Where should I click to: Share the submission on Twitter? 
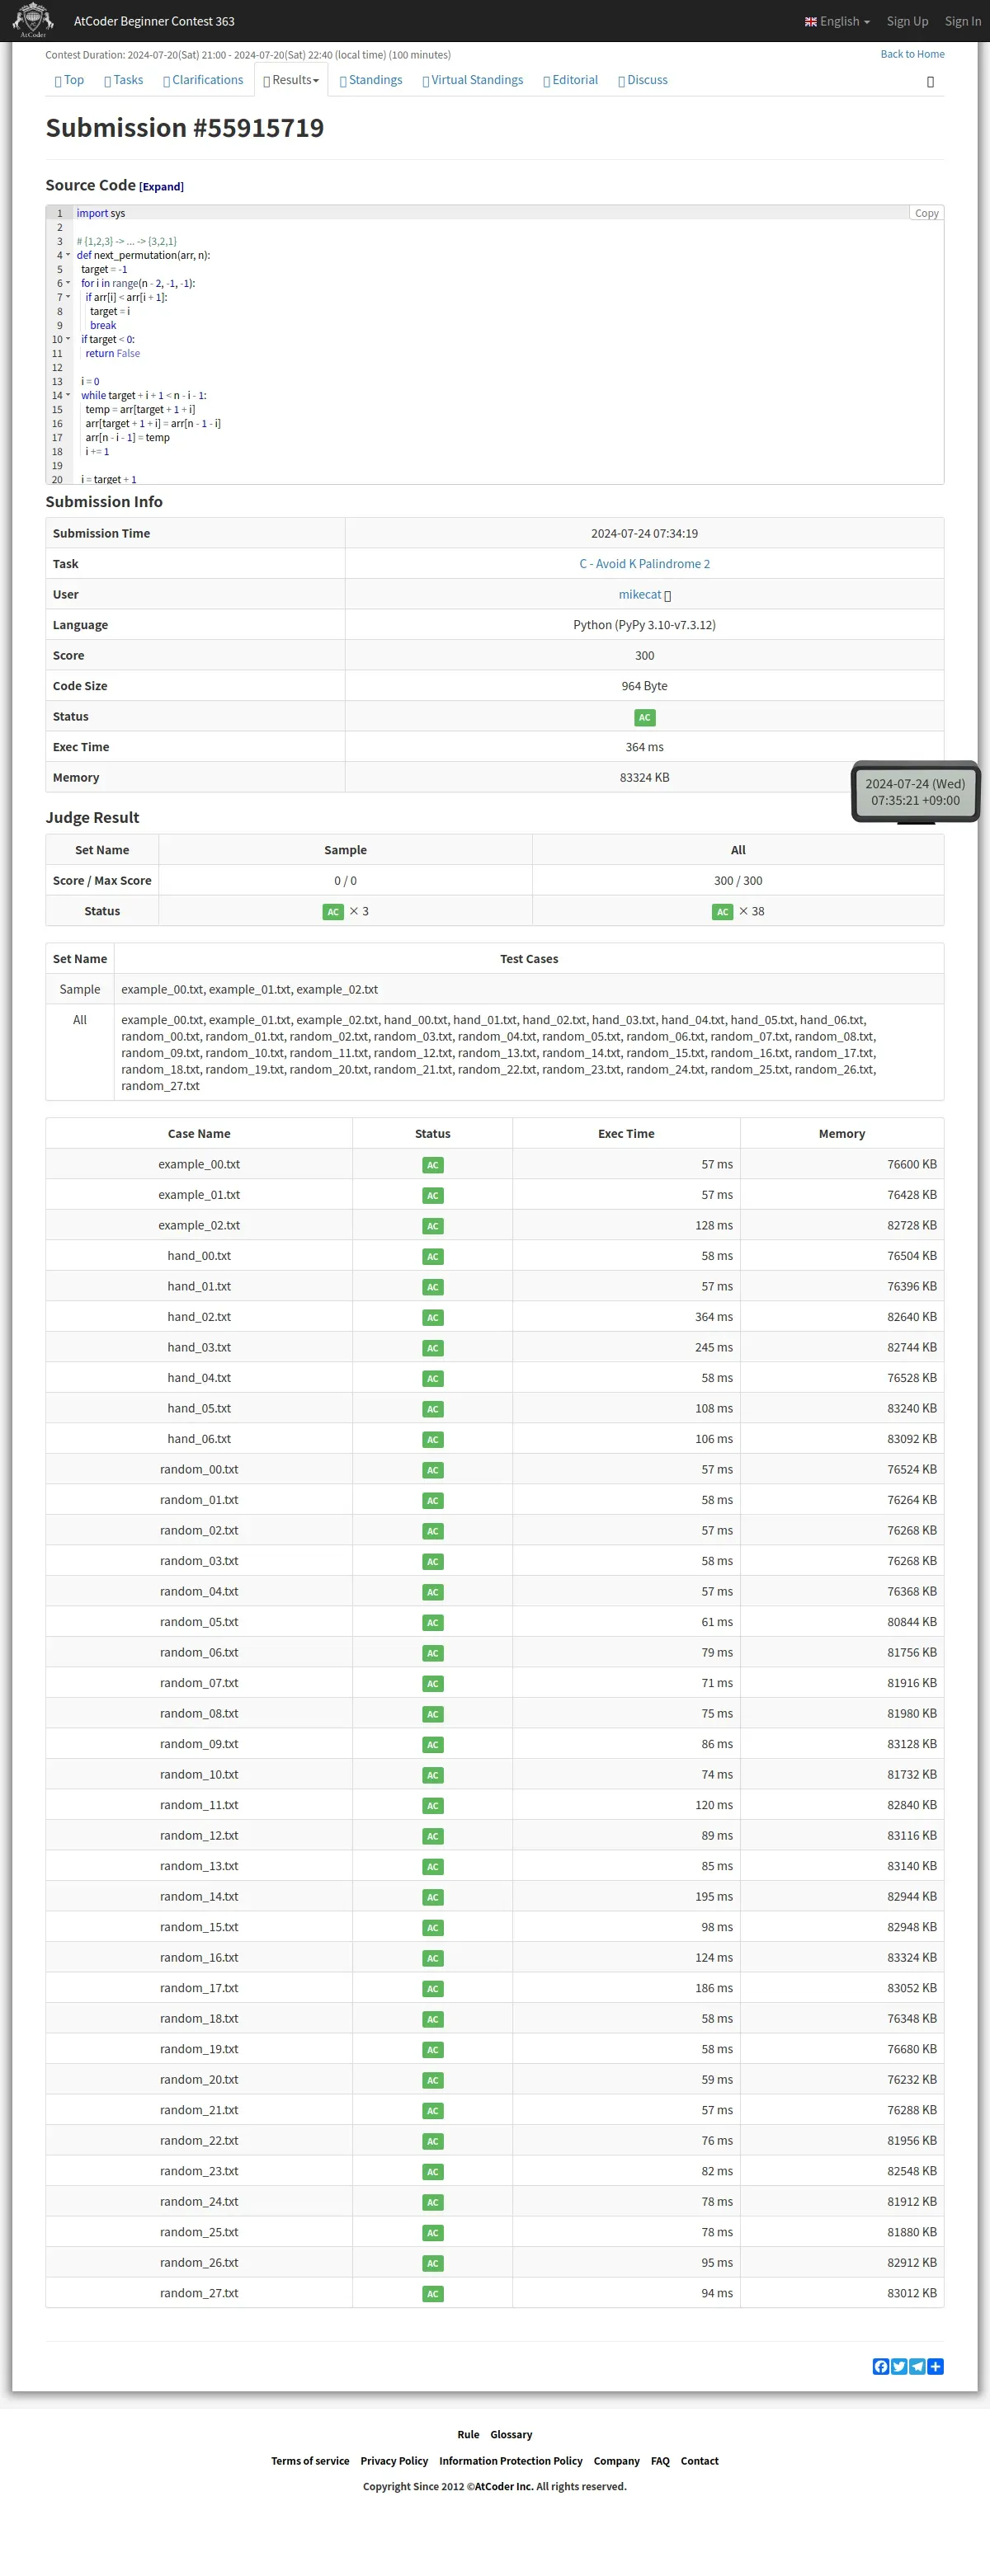coord(898,2366)
